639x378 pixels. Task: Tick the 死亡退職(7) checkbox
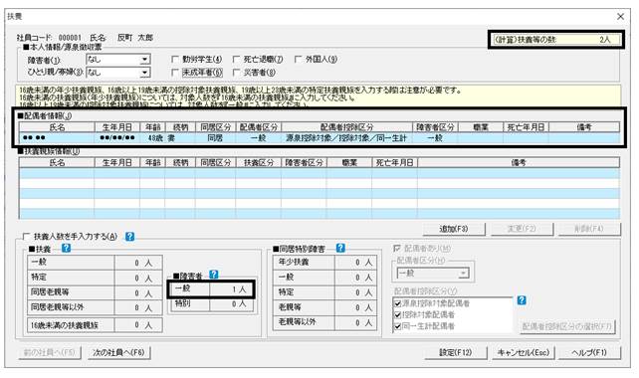[x=236, y=60]
